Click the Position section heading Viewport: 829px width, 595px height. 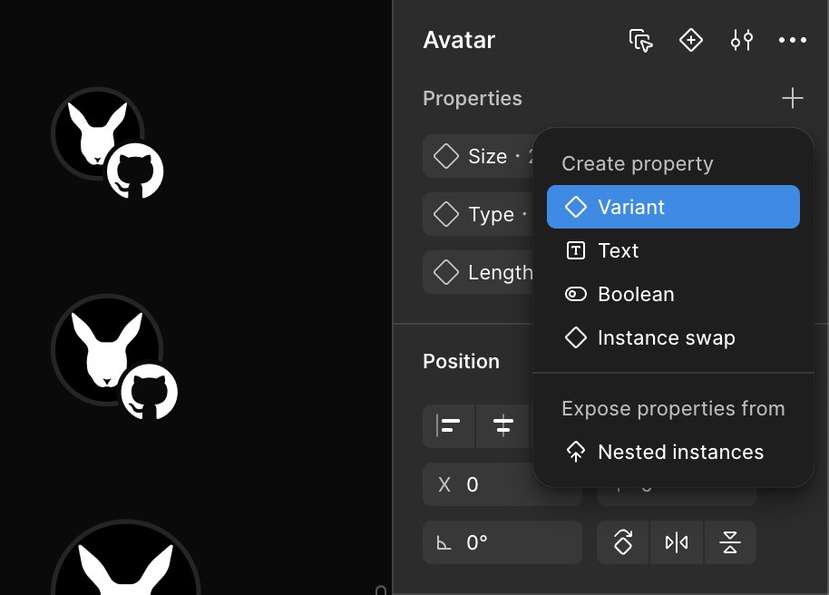(461, 361)
